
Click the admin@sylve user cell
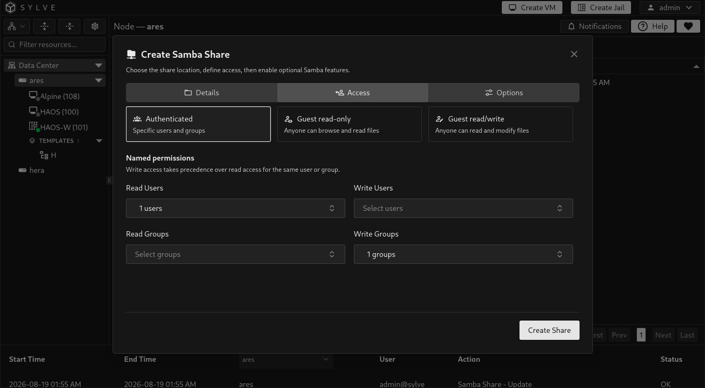402,384
